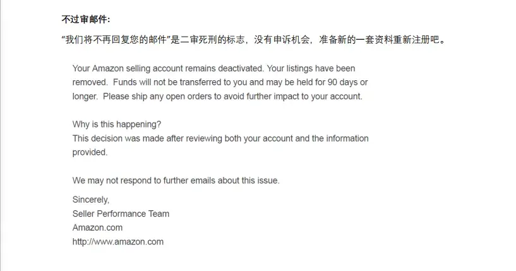Click 'We may not respond to further emails'
The height and width of the screenshot is (271, 516).
pyautogui.click(x=176, y=181)
